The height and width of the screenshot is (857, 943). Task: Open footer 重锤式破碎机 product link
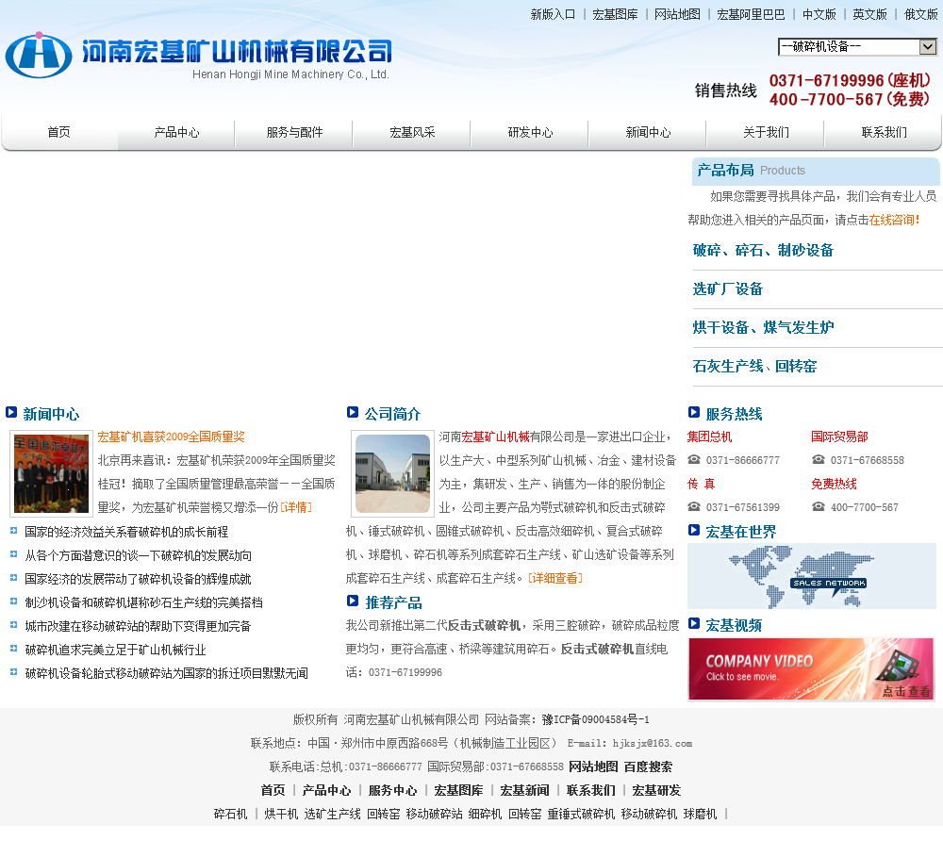(581, 814)
